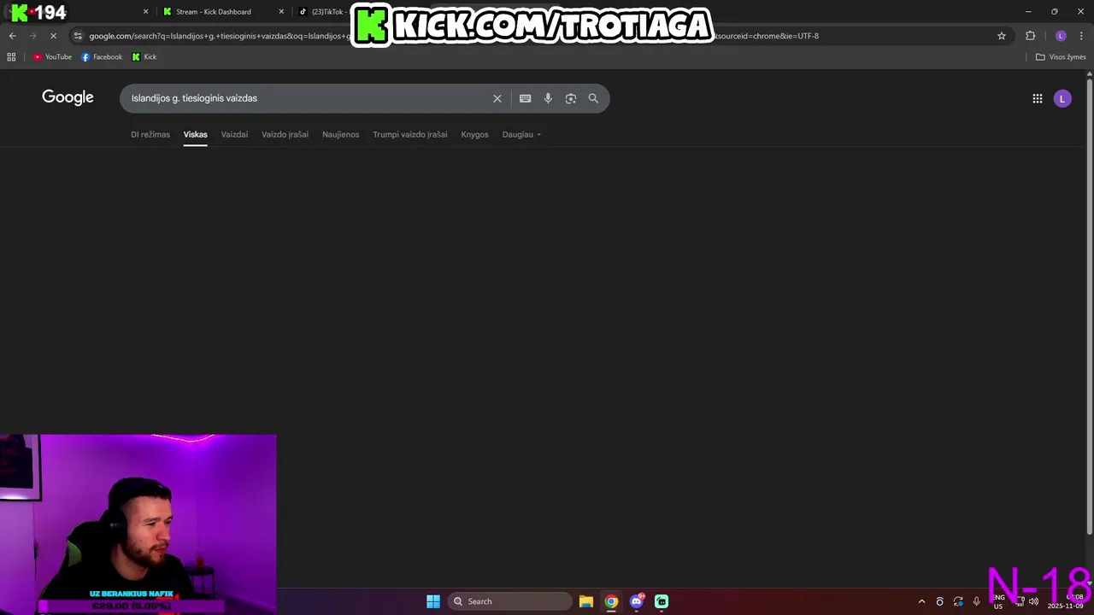
Task: Bookmark this page with the star
Action: [1002, 36]
